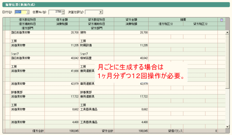Click the 借方勘定科目 column header
The width and height of the screenshot is (232, 135).
pos(27,20)
